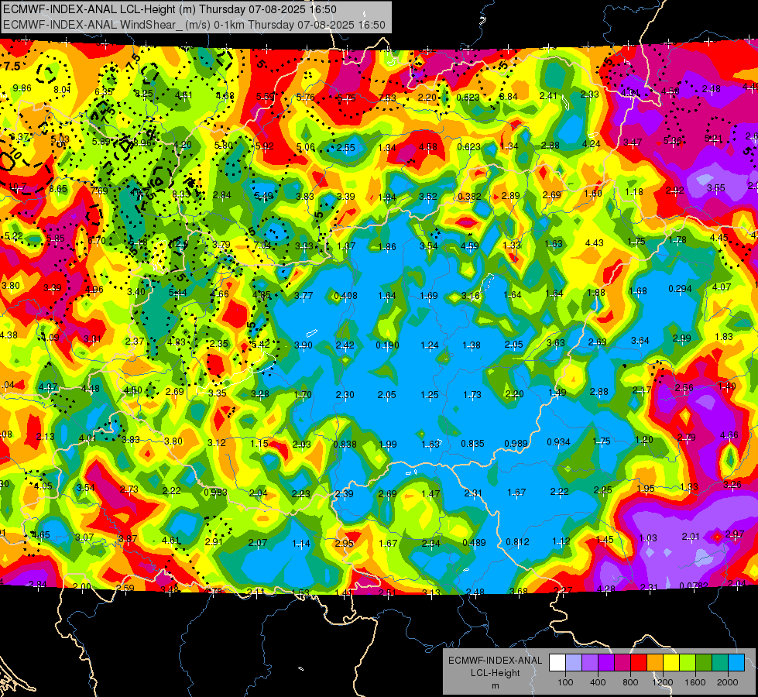
Task: Click the wind shear value 2.99
Action: pos(682,338)
